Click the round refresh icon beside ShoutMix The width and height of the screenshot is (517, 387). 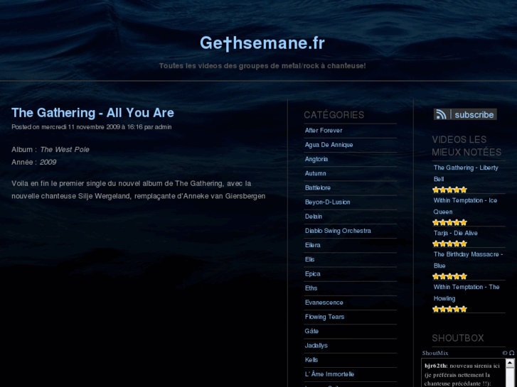pos(504,353)
